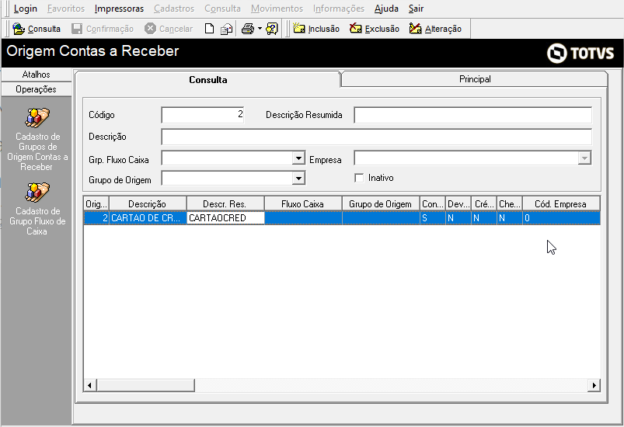The width and height of the screenshot is (624, 427).
Task: Open Cadastro de Grupo Fluxo de Caixa
Action: click(37, 209)
